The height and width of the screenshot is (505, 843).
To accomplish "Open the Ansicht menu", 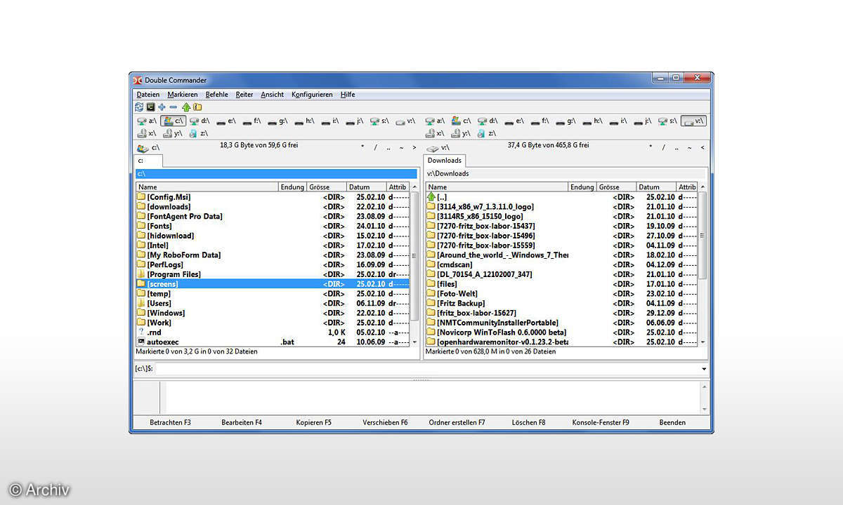I will (273, 95).
